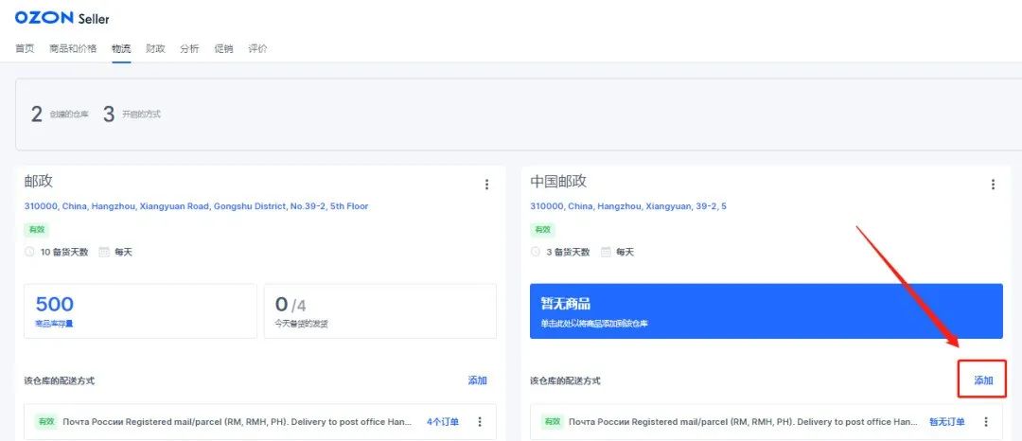Open the 促销 tab

[x=223, y=49]
